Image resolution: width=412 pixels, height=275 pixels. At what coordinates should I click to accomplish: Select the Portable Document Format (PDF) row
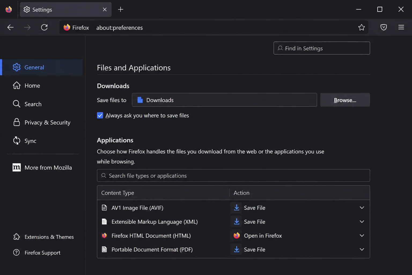click(233, 249)
